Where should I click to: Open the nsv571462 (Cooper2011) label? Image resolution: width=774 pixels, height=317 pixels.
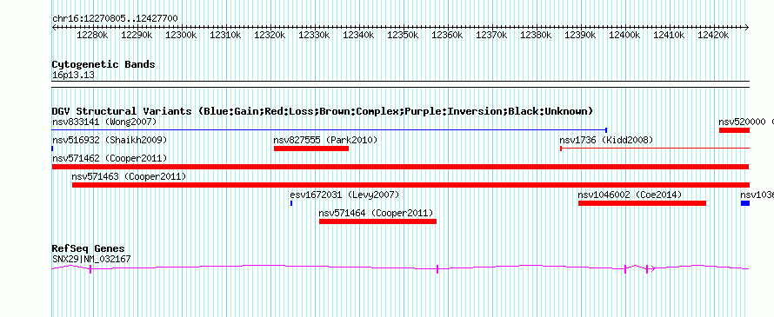pyautogui.click(x=110, y=158)
